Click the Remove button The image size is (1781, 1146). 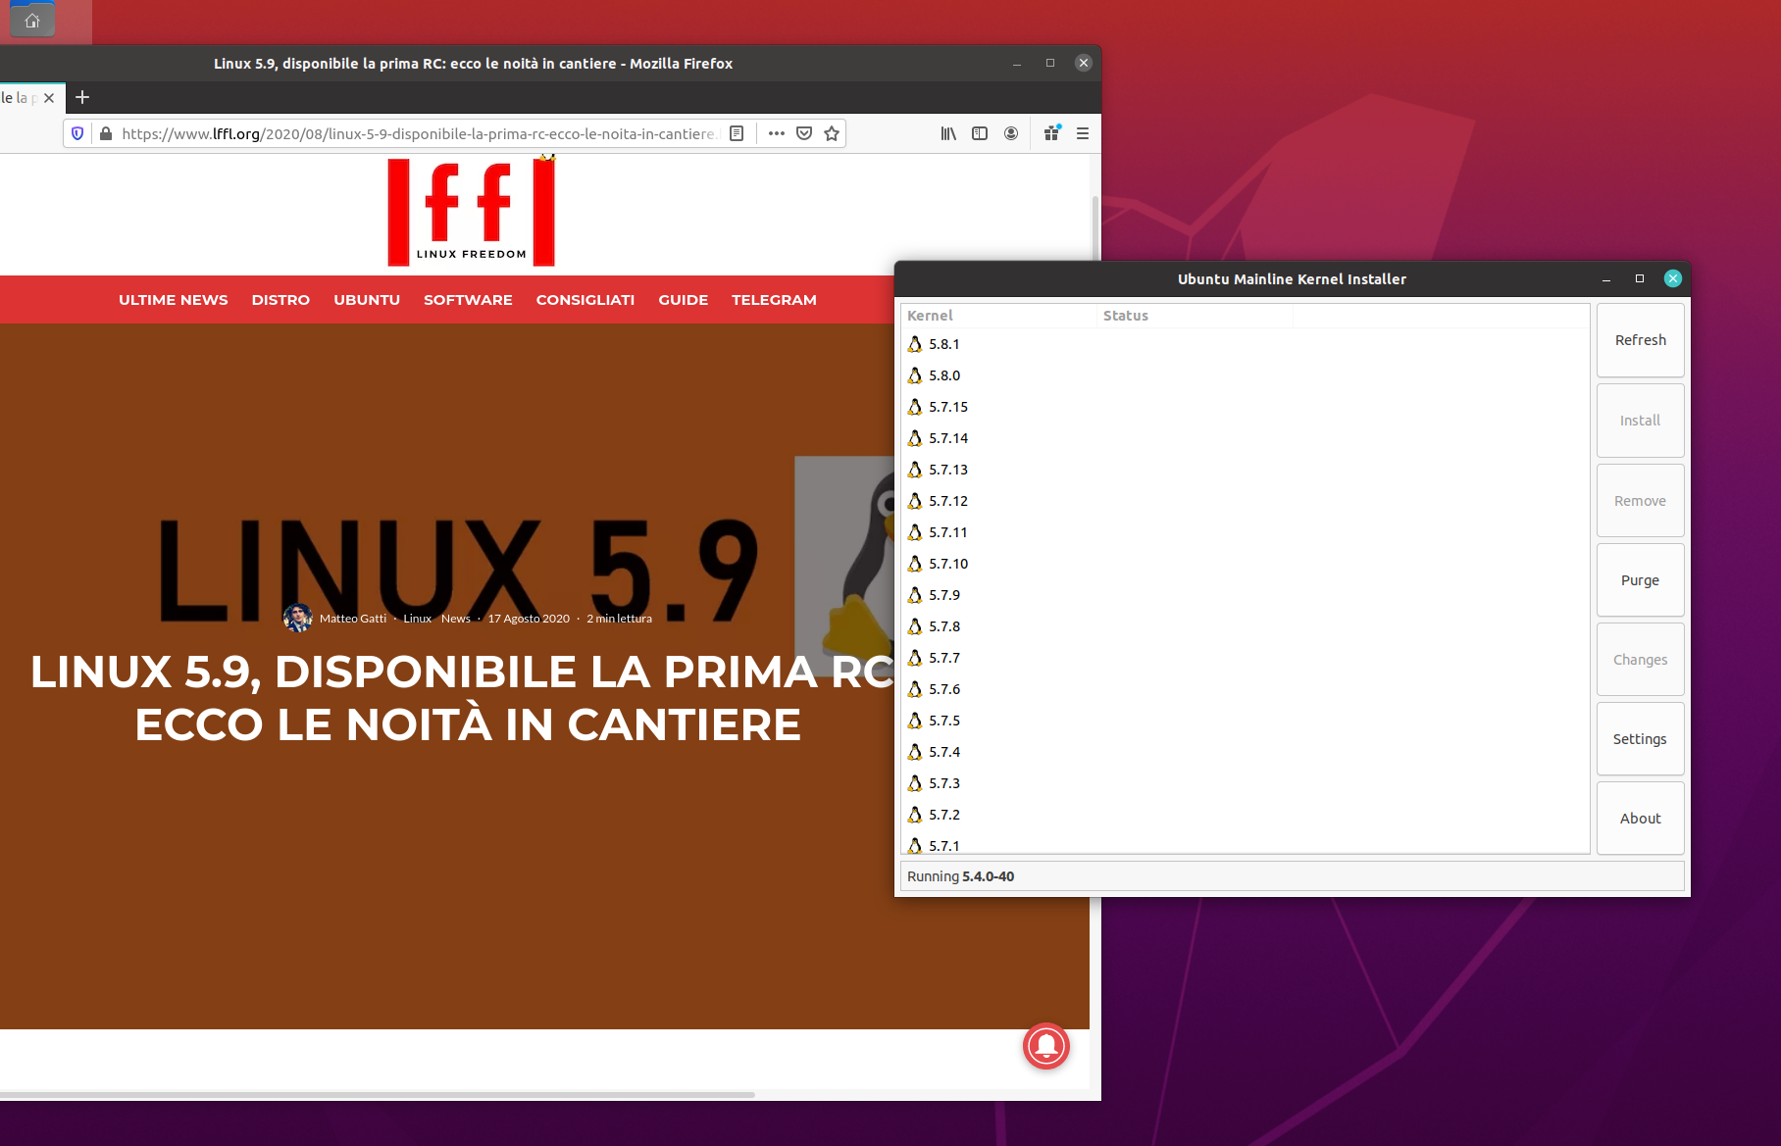[x=1641, y=501]
